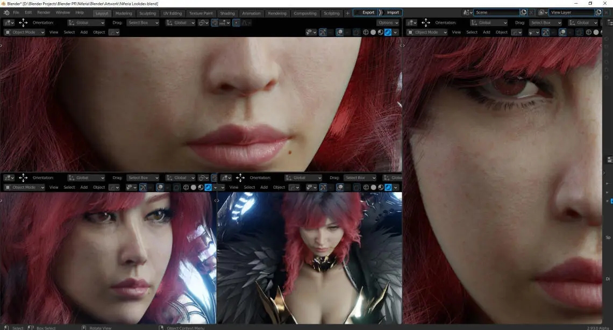The height and width of the screenshot is (330, 613).
Task: Add a new workspace with the plus icon
Action: coord(347,13)
